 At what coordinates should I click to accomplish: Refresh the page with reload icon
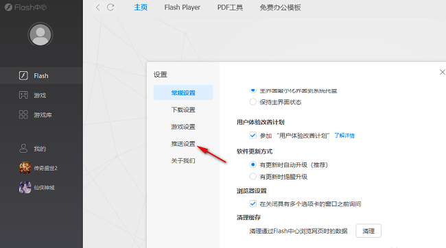110,8
